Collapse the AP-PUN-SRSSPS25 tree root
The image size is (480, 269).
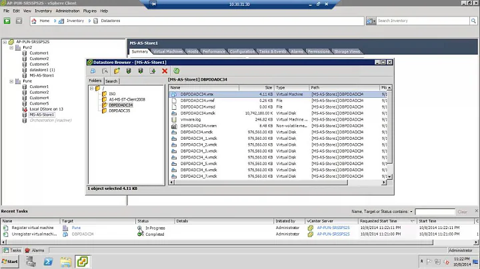5,42
